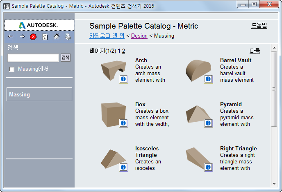Click the Massing breadcrumb text
The image size is (282, 192).
point(164,36)
